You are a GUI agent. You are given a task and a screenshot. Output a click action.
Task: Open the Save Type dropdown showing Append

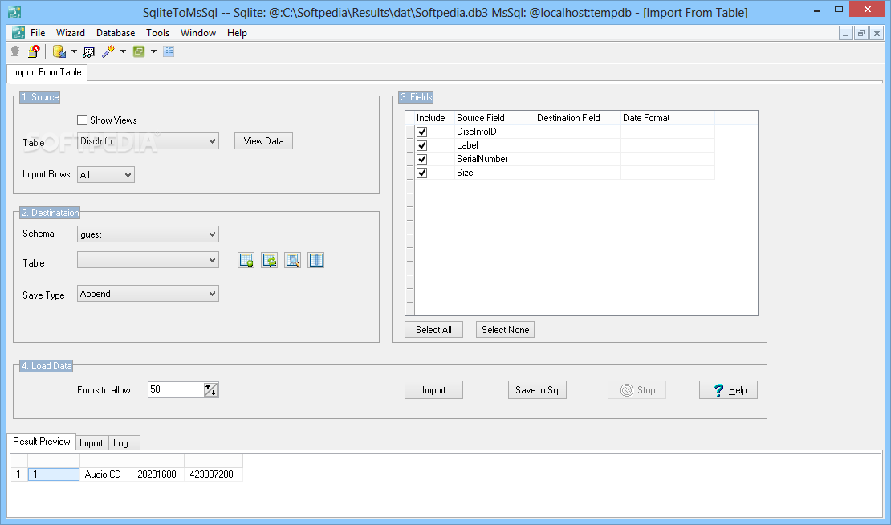[x=148, y=294]
